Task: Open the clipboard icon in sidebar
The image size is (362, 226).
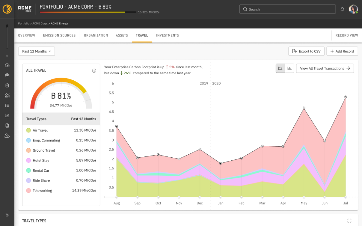Action: pos(7,85)
